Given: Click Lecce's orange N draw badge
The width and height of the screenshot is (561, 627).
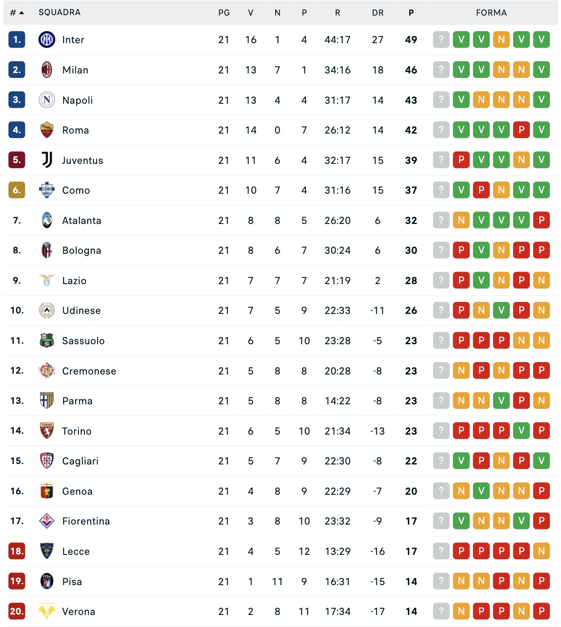Looking at the screenshot, I should click(541, 551).
